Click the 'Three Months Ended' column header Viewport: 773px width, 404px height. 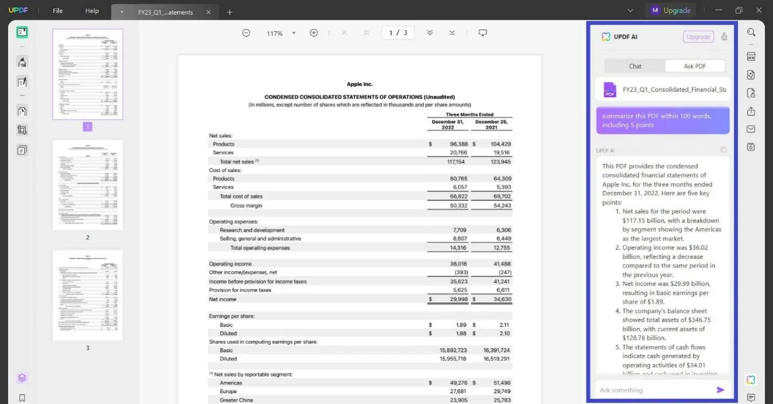coord(470,115)
